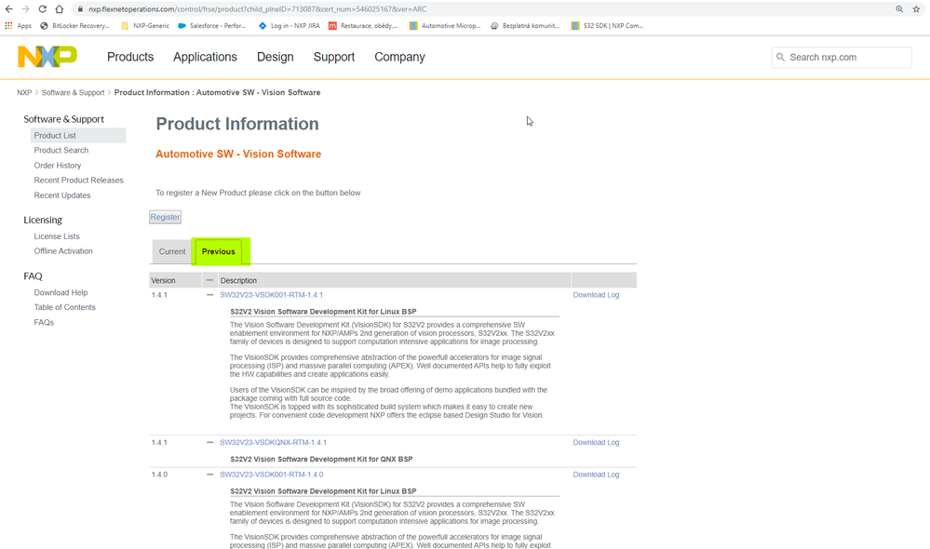The image size is (930, 549).
Task: Click the lock icon in address bar
Action: 80,9
